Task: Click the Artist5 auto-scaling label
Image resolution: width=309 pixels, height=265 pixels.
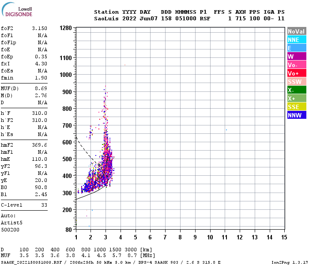Action: pyautogui.click(x=11, y=223)
